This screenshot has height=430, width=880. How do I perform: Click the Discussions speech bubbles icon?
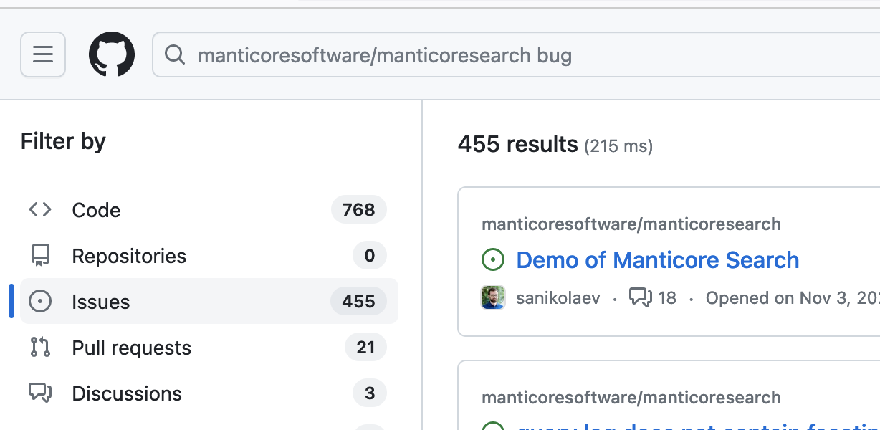point(40,393)
